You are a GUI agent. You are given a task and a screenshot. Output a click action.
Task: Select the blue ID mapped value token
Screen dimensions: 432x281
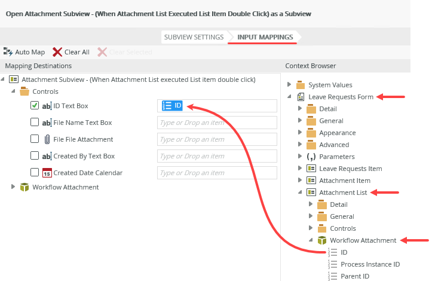pos(172,106)
